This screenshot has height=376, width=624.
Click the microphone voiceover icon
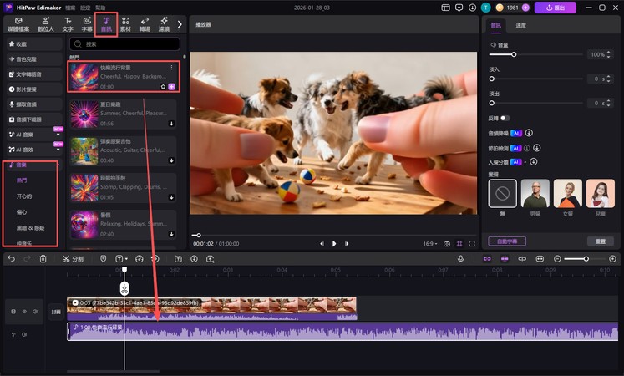click(460, 259)
